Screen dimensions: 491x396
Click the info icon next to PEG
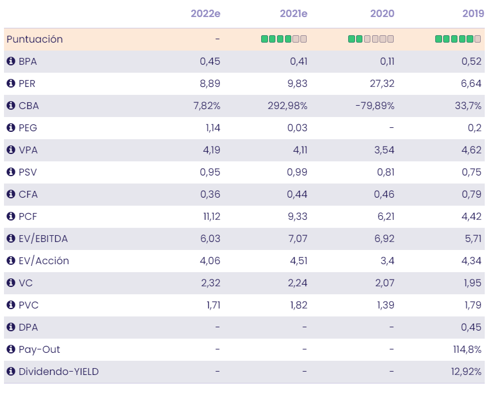click(x=11, y=128)
